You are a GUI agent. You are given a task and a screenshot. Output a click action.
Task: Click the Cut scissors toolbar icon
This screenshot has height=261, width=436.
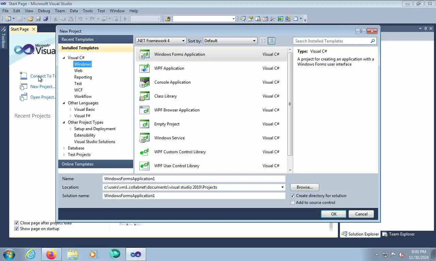pyautogui.click(x=55, y=19)
